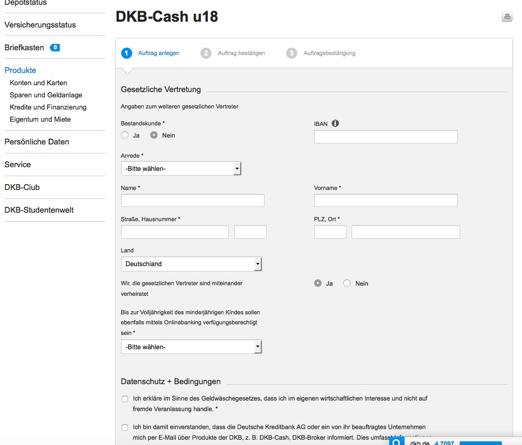Screen dimensions: 522x445
Task: Open the IBAN info tooltip icon
Action: tap(335, 124)
